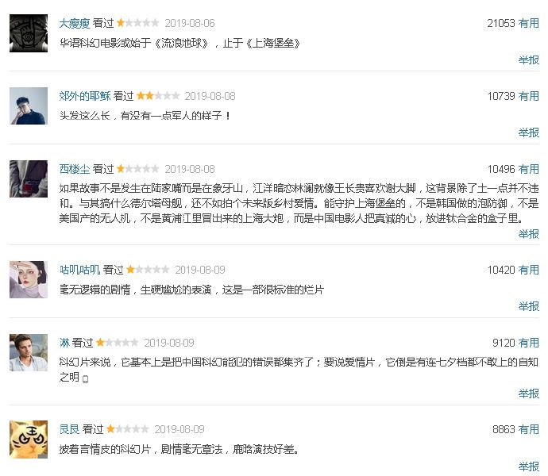
Task: Report 大瘦瘦's review with 举报
Action: click(x=529, y=59)
